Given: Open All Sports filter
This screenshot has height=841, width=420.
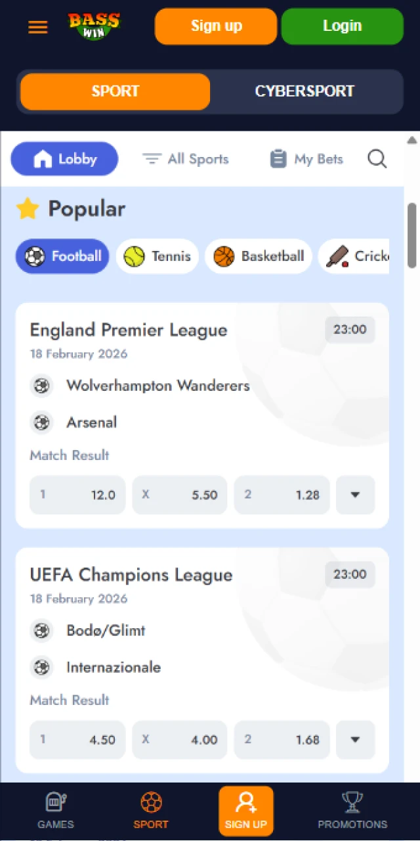Looking at the screenshot, I should coord(186,158).
